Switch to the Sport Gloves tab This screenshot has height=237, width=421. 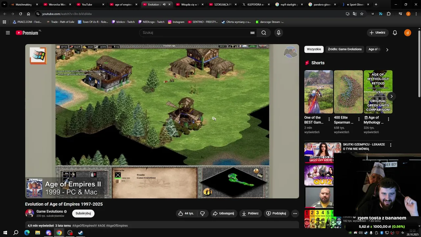(x=356, y=5)
